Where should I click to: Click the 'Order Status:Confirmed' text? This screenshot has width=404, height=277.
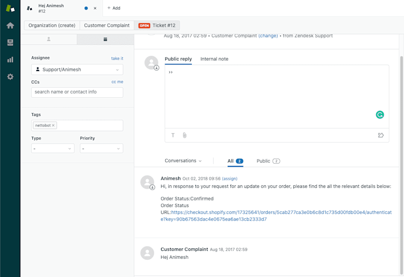[187, 198]
